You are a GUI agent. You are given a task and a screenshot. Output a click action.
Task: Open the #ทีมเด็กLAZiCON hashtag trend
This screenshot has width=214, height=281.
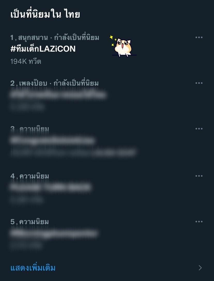(43, 49)
